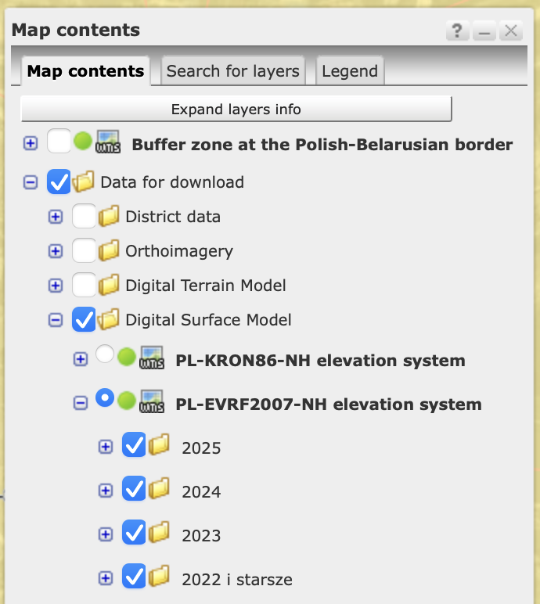The image size is (540, 604).
Task: Click folder icon of 2023 group
Action: click(159, 532)
